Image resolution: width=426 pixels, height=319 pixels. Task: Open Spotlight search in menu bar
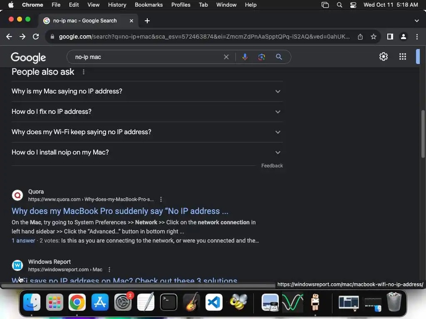pyautogui.click(x=339, y=5)
